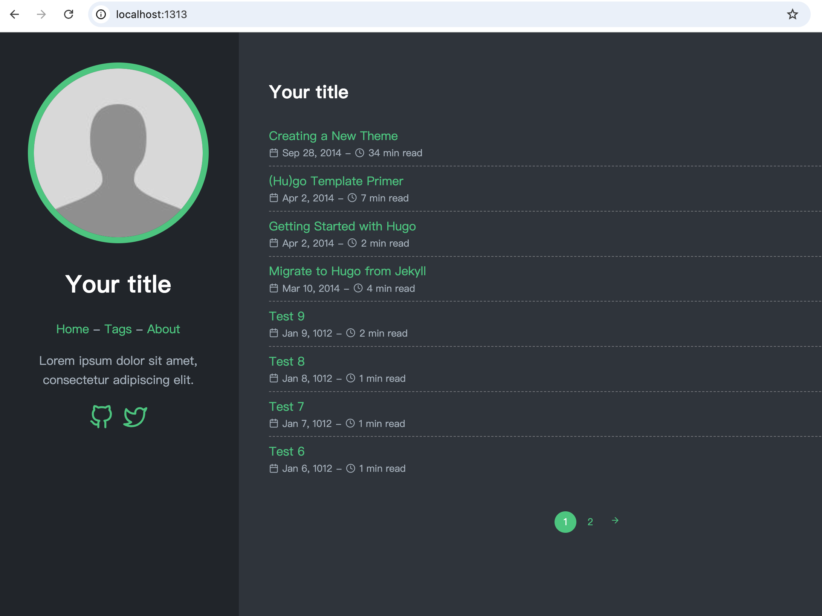Open the (Hu)go Template Primer post
822x616 pixels.
point(336,181)
